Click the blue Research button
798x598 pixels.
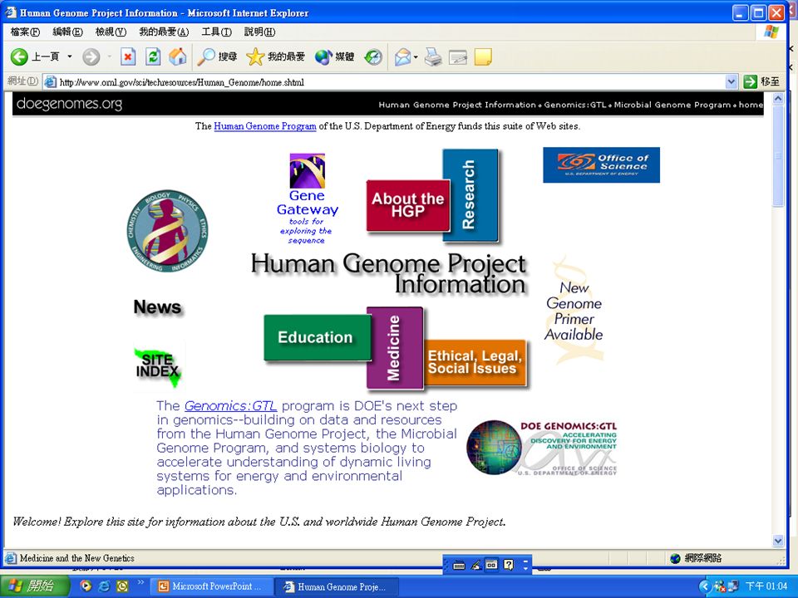470,194
